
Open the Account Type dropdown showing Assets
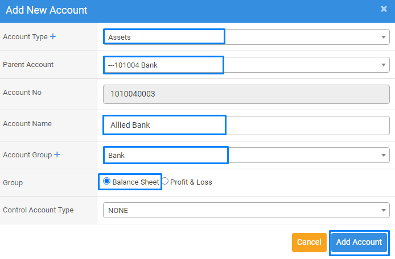point(246,37)
